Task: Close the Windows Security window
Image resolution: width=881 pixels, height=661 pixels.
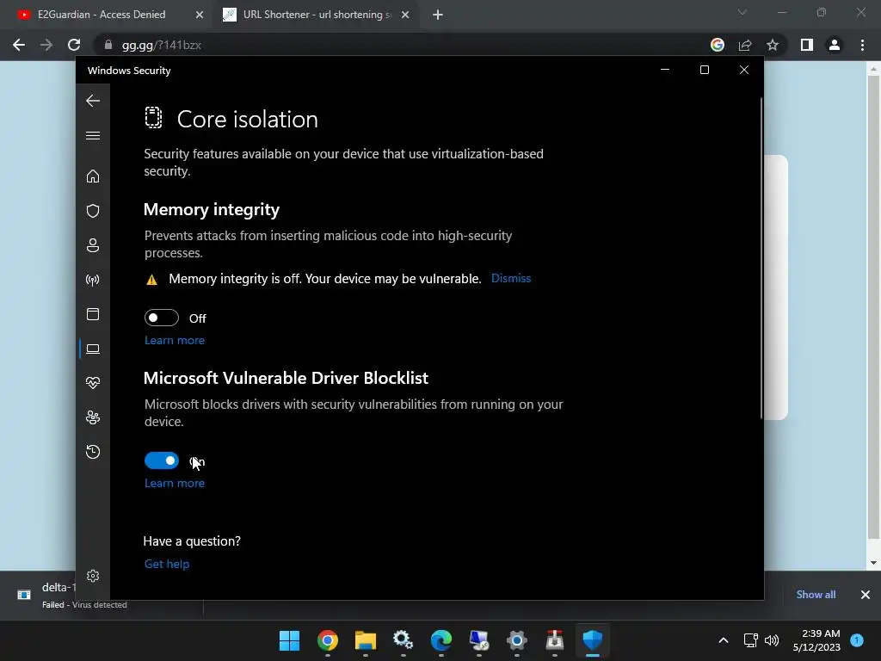Action: pos(744,70)
